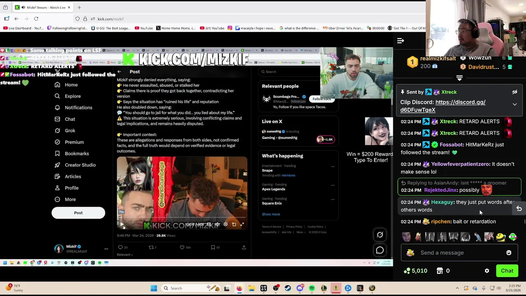This screenshot has width=526, height=296.
Task: Collapse the leaderboard strip above chat
Action: coord(459,78)
